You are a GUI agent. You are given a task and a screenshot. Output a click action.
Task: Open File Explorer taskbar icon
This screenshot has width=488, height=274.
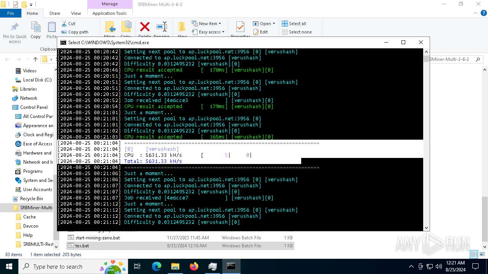tap(175, 266)
